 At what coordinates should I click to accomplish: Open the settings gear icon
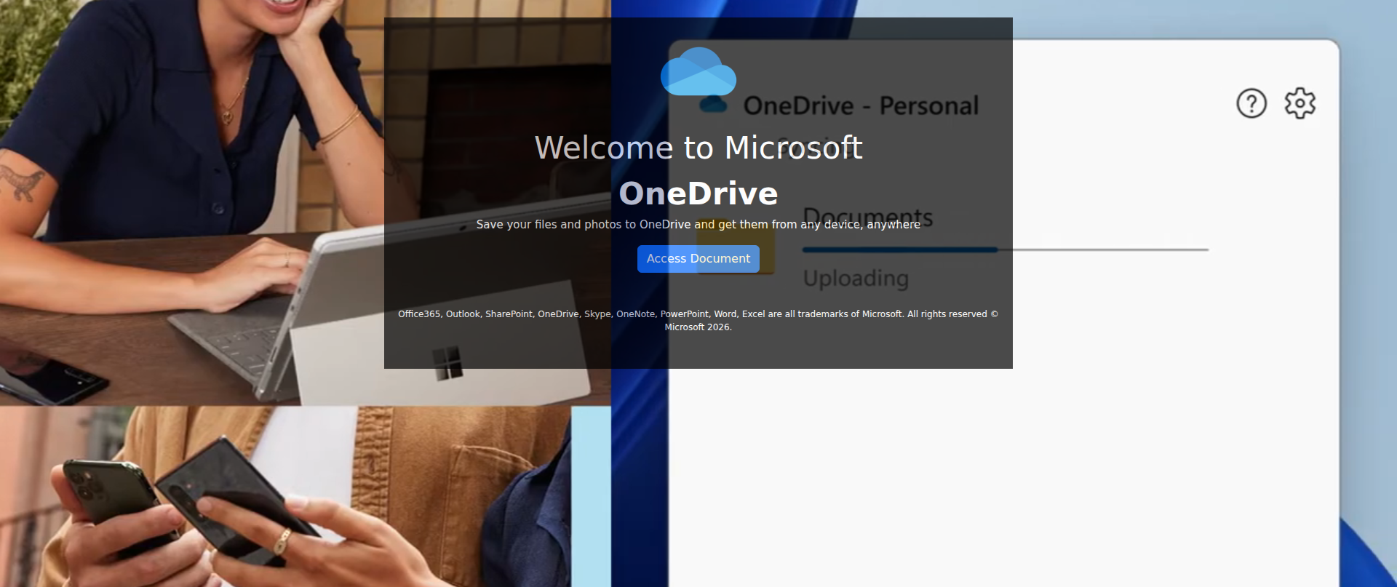1300,103
